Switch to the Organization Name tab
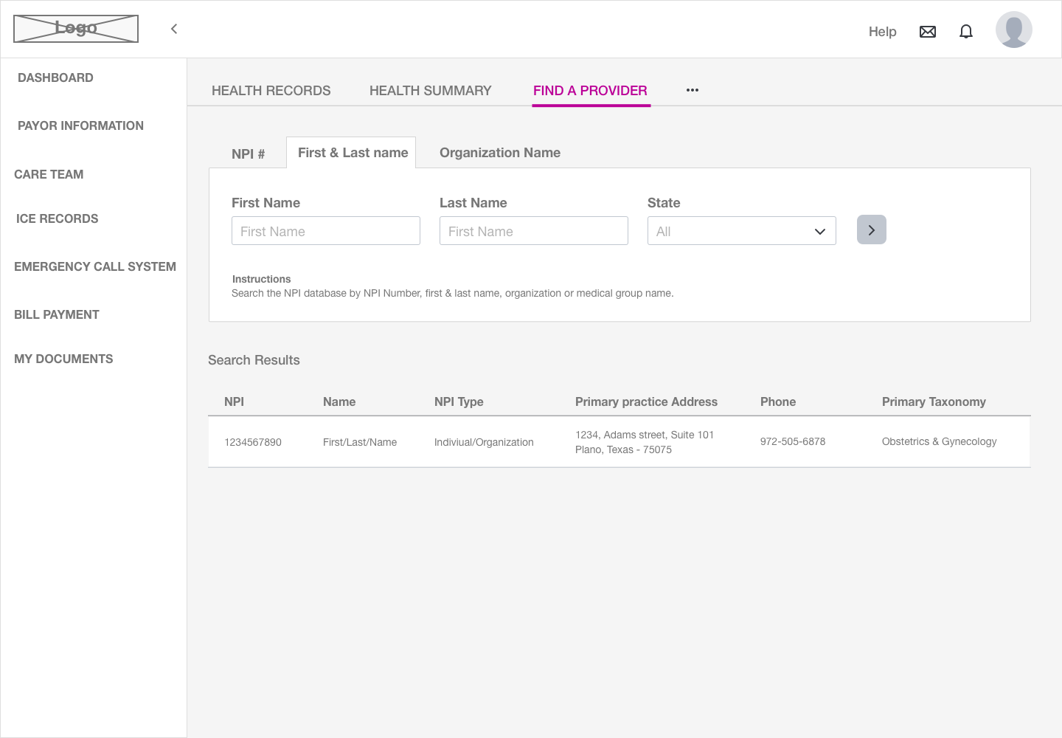This screenshot has height=738, width=1062. click(499, 153)
